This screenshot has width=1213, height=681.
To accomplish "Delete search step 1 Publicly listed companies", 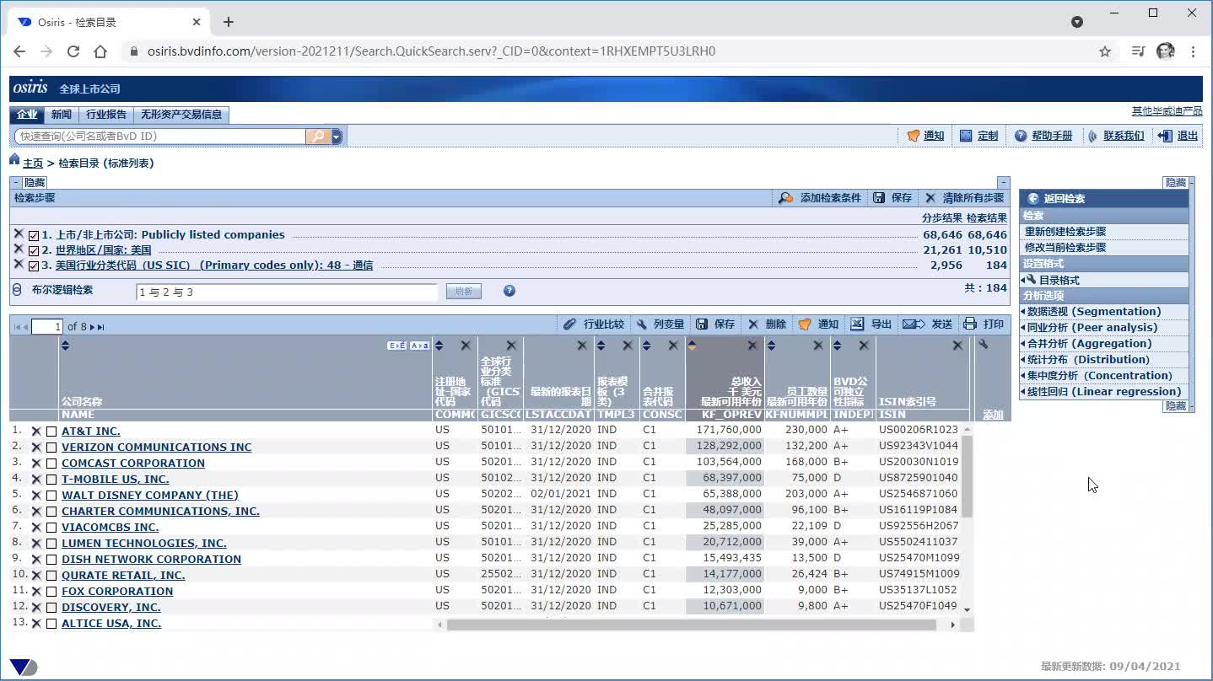I will (x=19, y=233).
